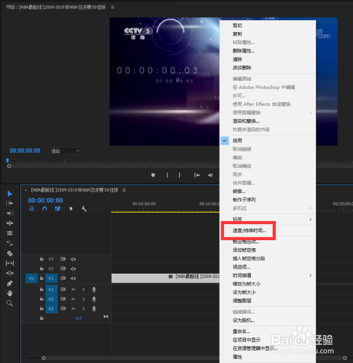Toggle the 启用 checked menu item
This screenshot has width=353, height=363.
268,141
